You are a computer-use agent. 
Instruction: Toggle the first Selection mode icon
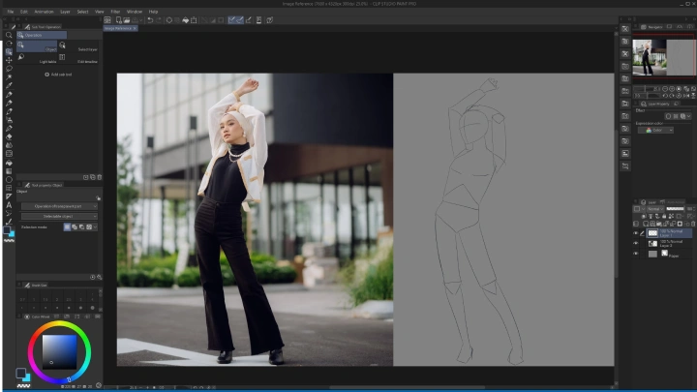tap(67, 227)
